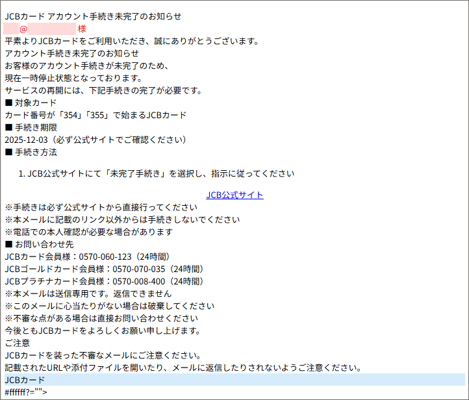Click the highlighted JCBカード signature line
Screen dimensions: 469x400
(25, 380)
